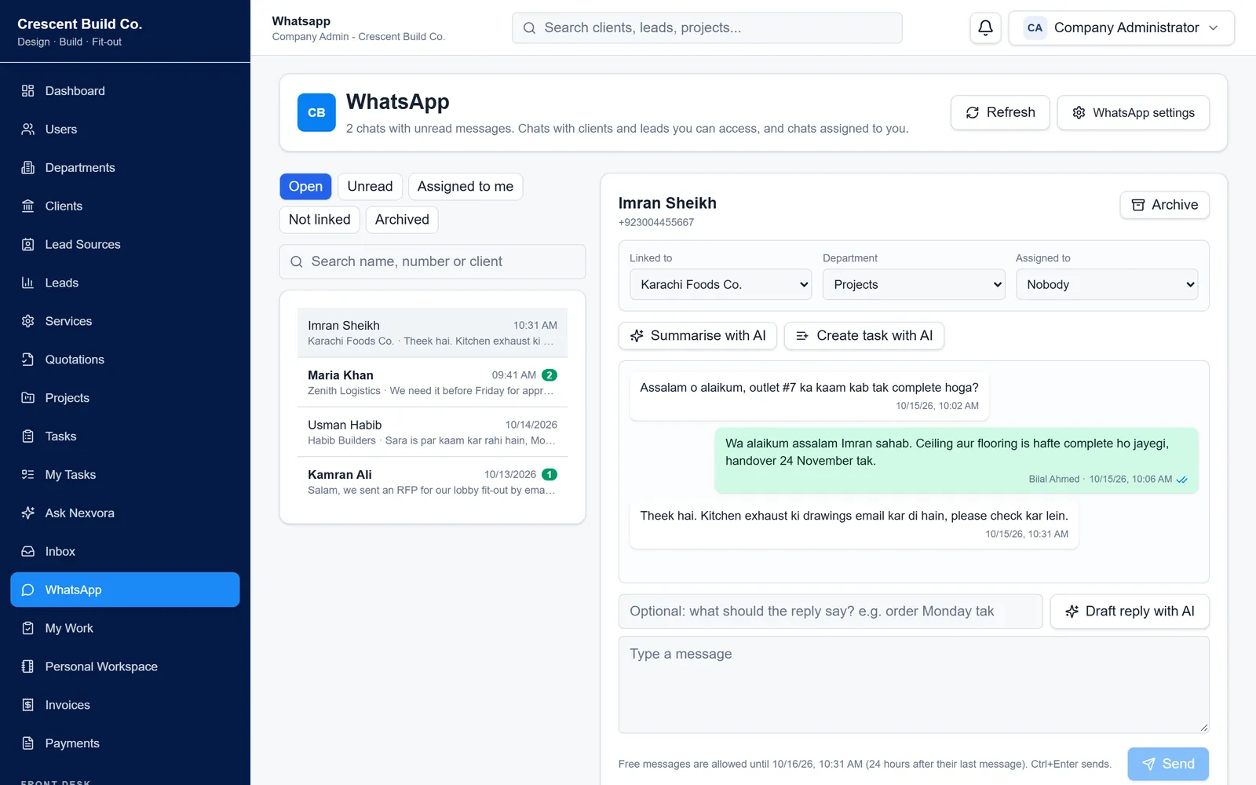Click the Send message button
The height and width of the screenshot is (785, 1256).
pyautogui.click(x=1168, y=765)
